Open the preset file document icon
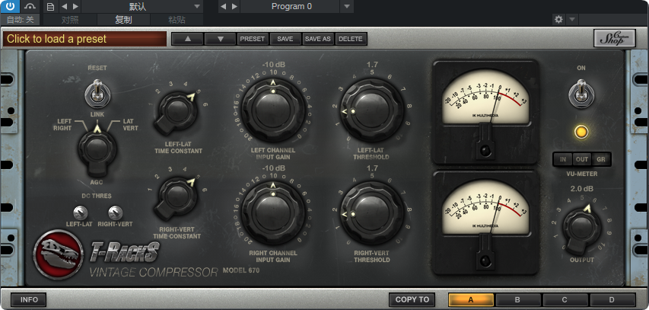Viewport: 649px width, 310px height. point(50,6)
